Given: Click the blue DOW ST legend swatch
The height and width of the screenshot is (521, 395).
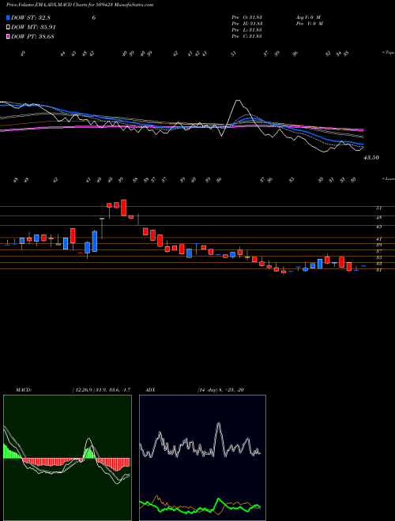Looking at the screenshot, I should click(x=8, y=17).
